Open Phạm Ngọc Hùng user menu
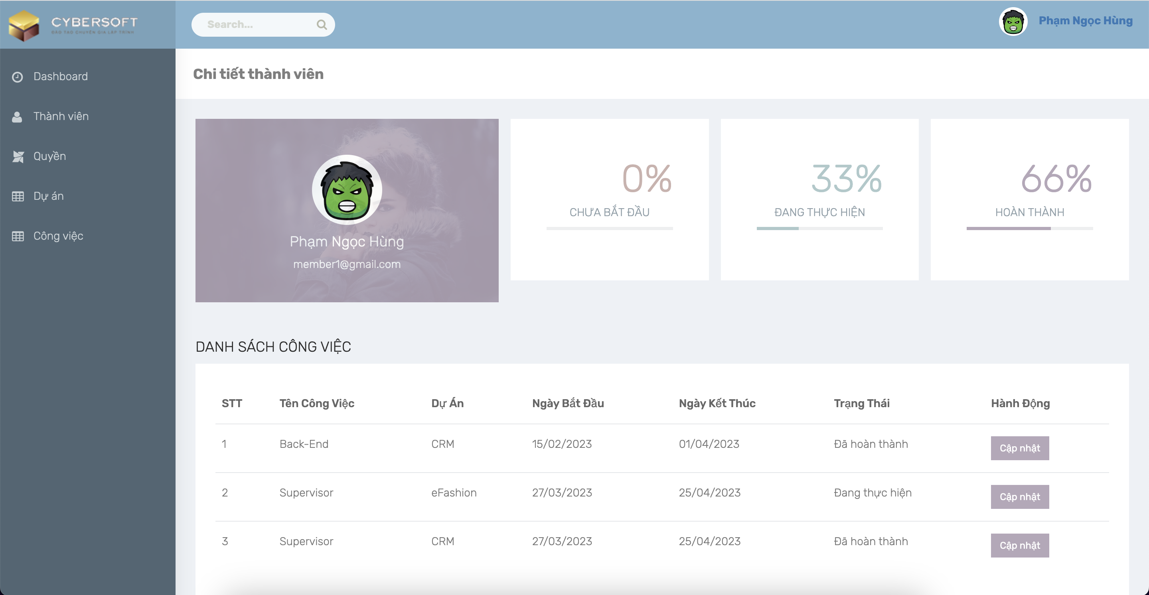The height and width of the screenshot is (595, 1149). pyautogui.click(x=1085, y=21)
